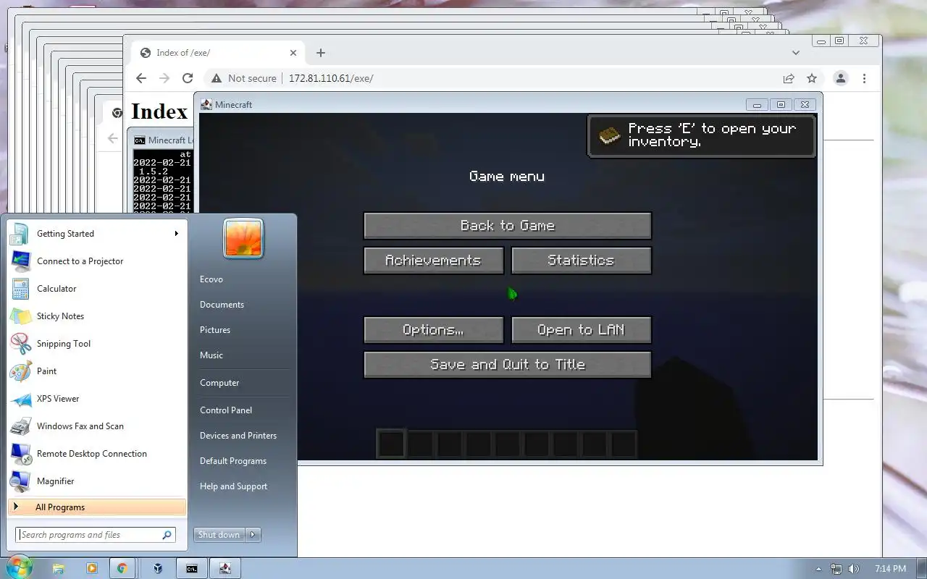Viewport: 927px width, 579px height.
Task: Click Save and Quit to Title
Action: 507,364
